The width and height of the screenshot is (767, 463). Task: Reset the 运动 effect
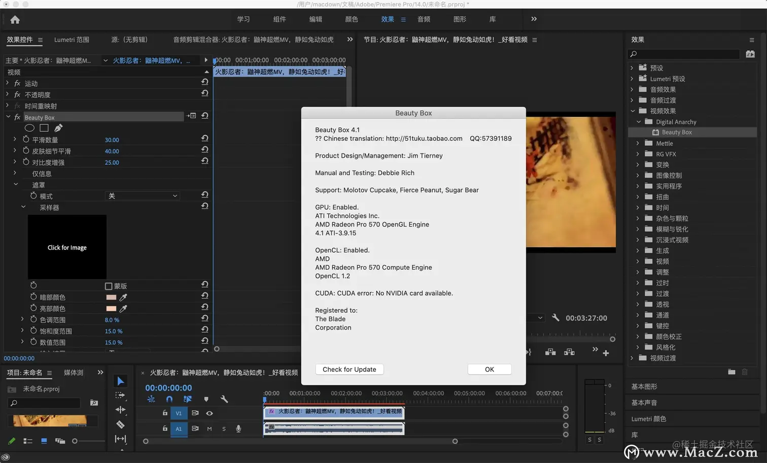click(205, 82)
